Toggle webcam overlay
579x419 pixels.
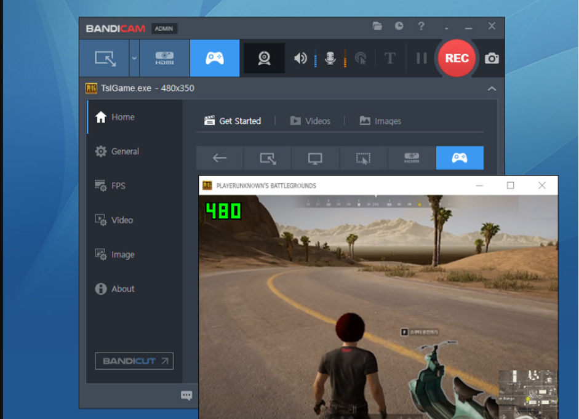[264, 58]
